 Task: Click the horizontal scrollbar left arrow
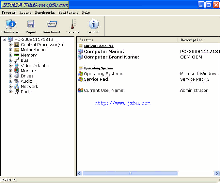(x=79, y=173)
